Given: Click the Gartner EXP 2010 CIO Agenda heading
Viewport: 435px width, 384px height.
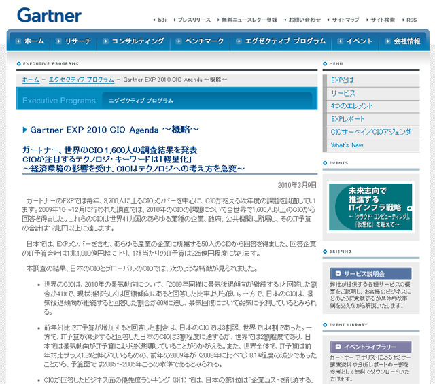Looking at the screenshot, I should [114, 130].
